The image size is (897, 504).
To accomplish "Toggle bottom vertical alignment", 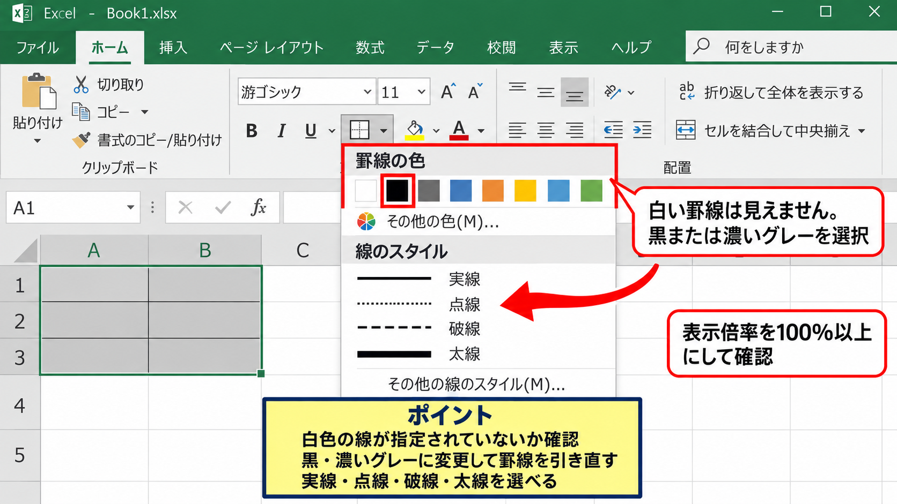I will point(575,92).
